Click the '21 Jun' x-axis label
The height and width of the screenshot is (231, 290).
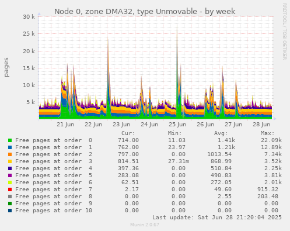point(65,125)
